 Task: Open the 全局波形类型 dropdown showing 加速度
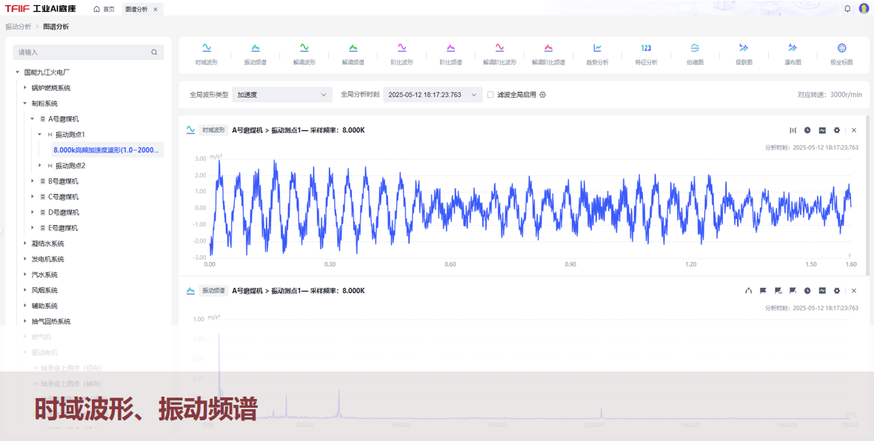pos(282,95)
